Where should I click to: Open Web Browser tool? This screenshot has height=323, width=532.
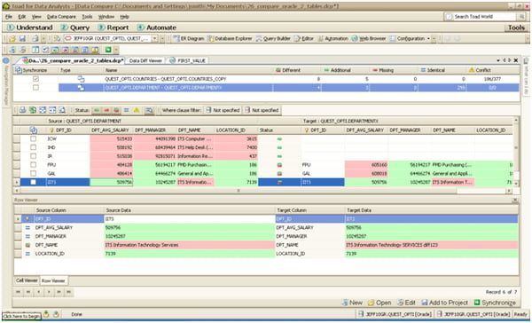369,39
